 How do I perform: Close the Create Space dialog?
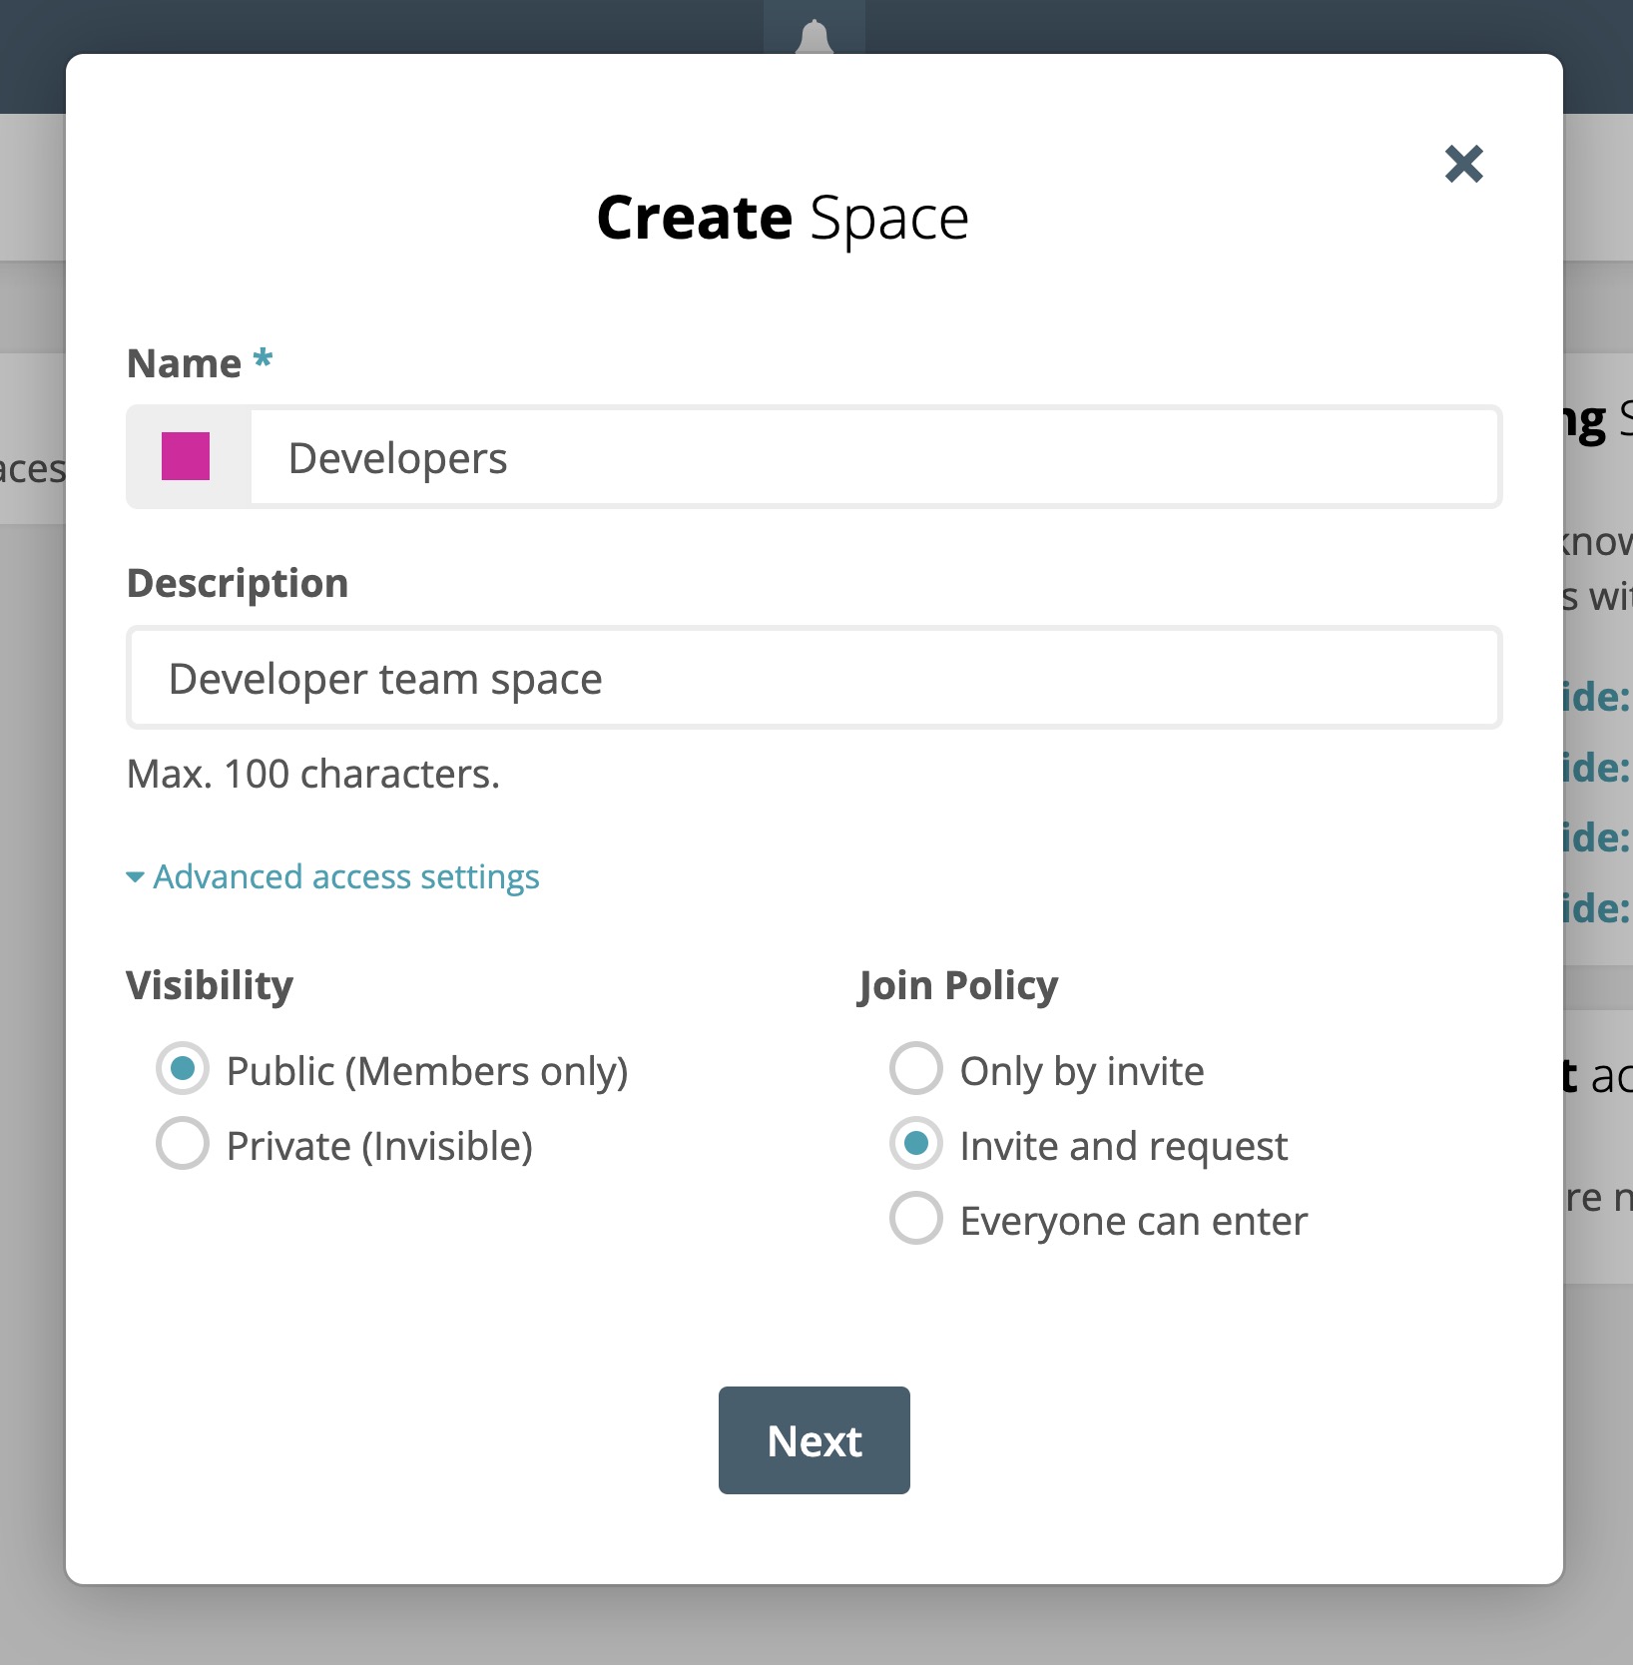pyautogui.click(x=1463, y=164)
